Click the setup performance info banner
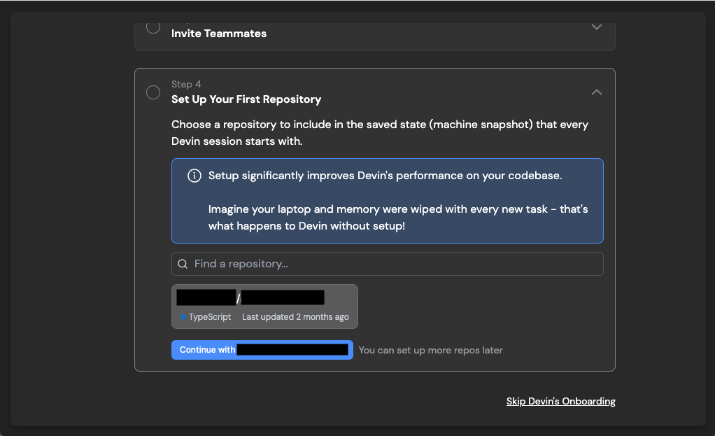The image size is (715, 436). pos(387,201)
